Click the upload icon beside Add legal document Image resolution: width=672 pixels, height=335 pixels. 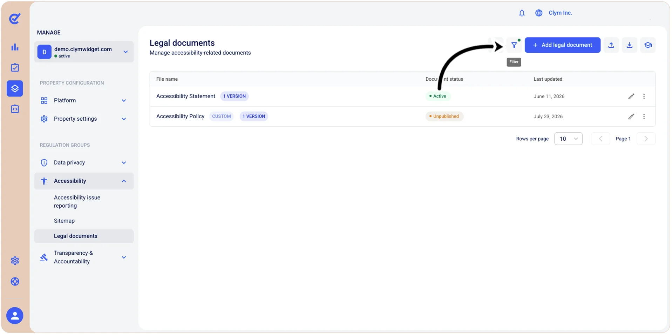(x=611, y=45)
